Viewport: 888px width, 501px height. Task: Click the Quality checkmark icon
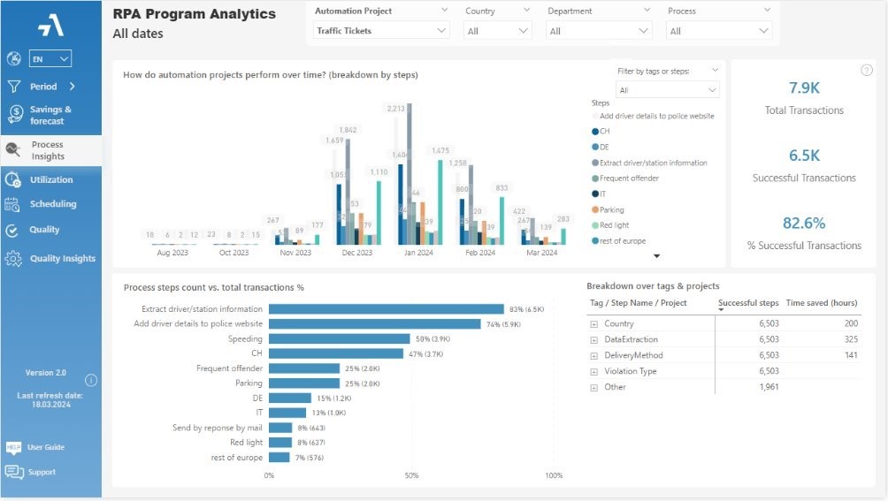11,230
